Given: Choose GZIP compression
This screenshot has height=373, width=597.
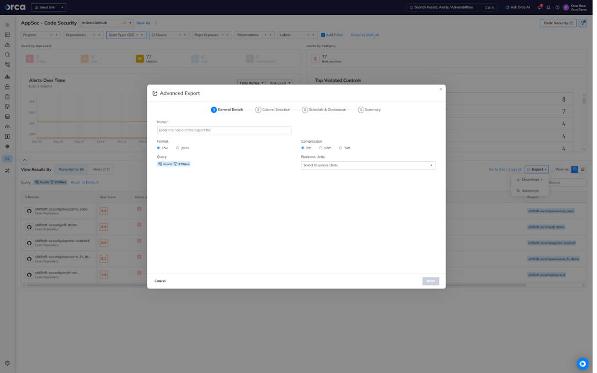Looking at the screenshot, I should pos(321,148).
